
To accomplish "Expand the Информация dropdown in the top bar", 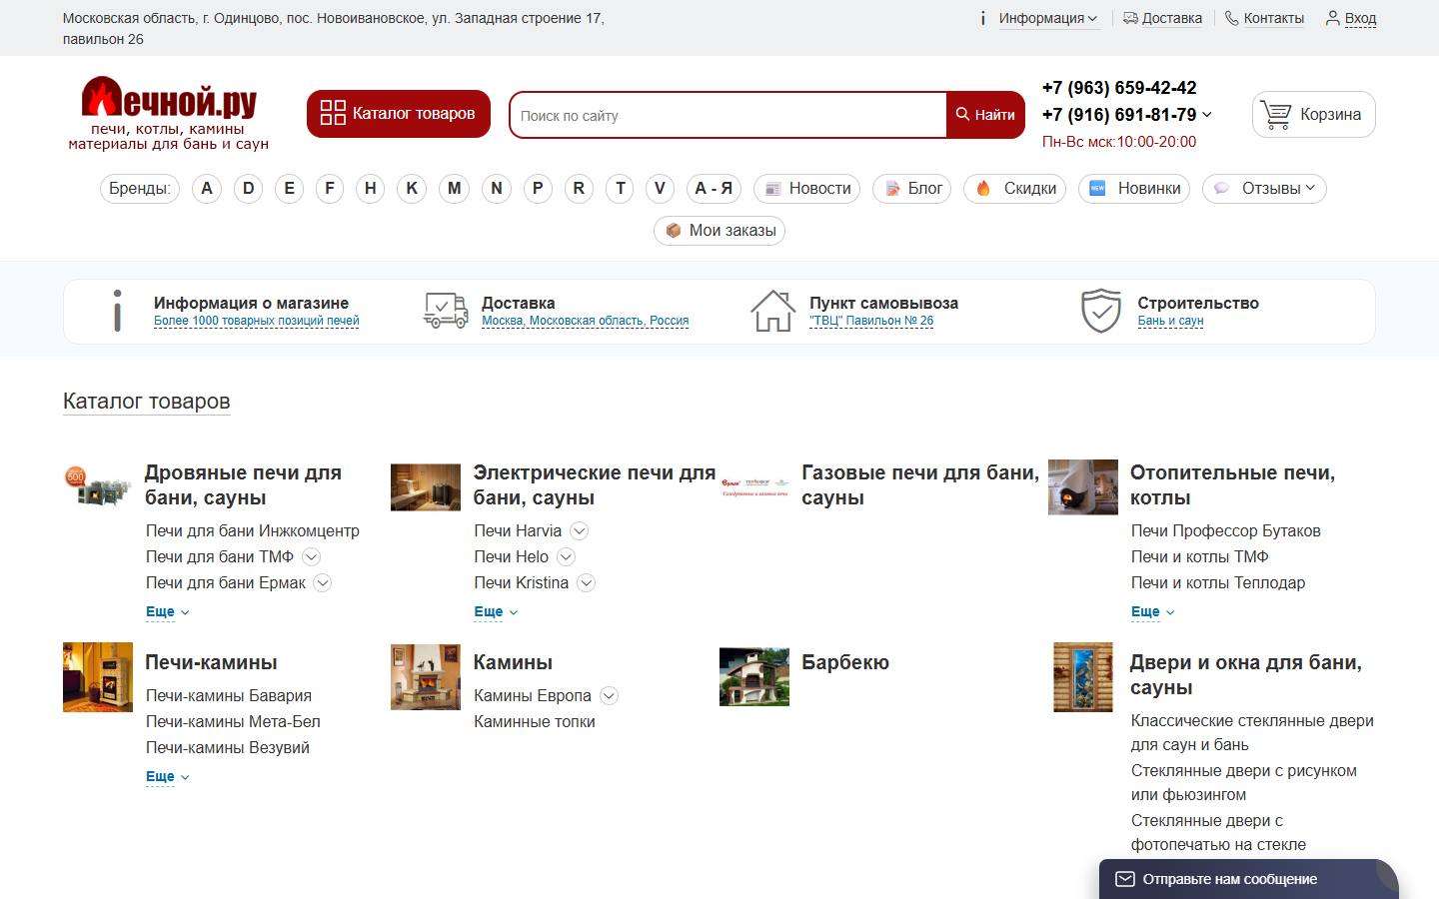I will (1047, 18).
